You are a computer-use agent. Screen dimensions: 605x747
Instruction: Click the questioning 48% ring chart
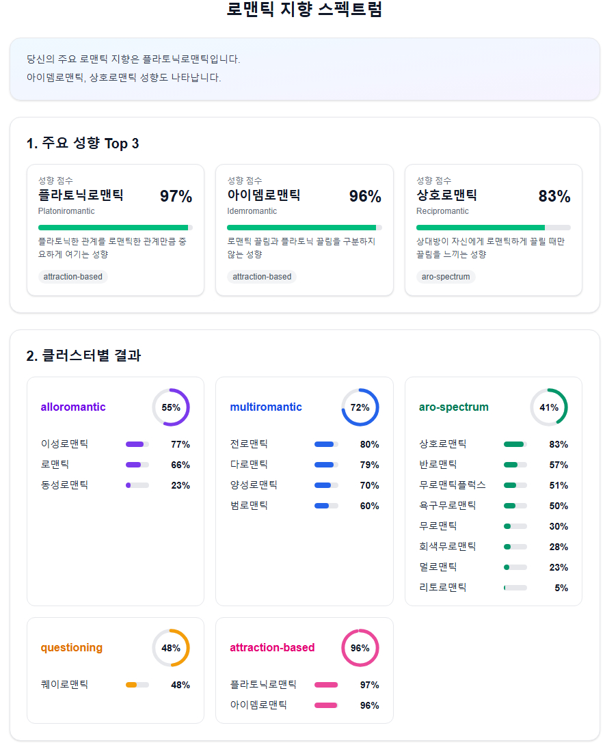pos(170,648)
